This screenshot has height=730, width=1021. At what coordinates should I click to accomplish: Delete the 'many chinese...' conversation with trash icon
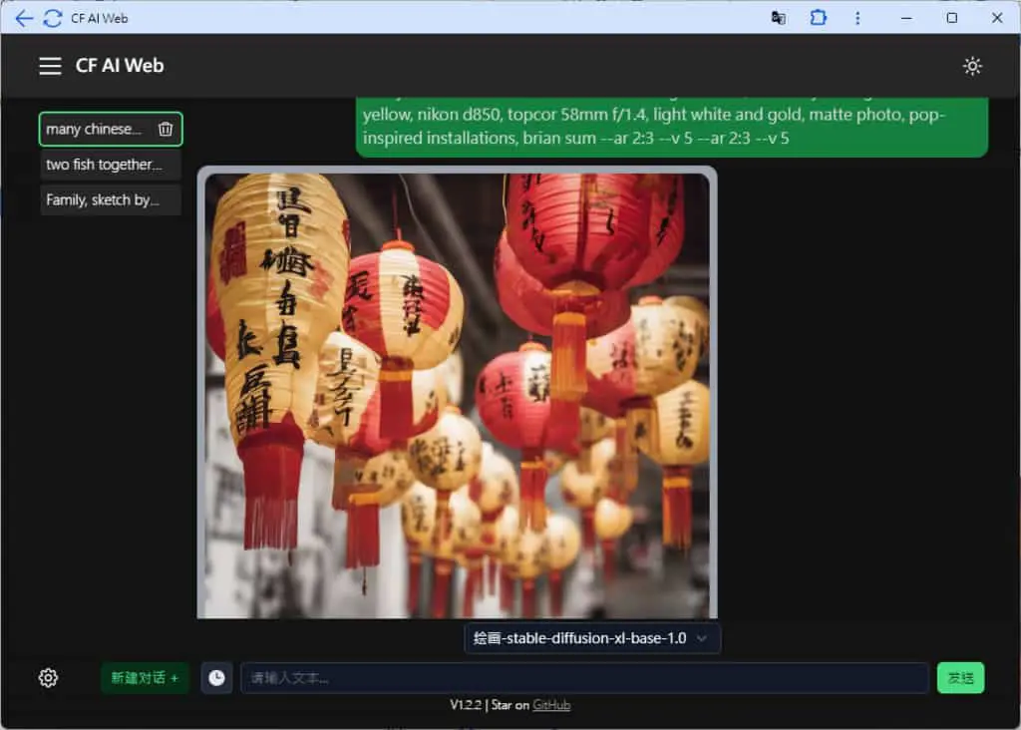pyautogui.click(x=166, y=129)
